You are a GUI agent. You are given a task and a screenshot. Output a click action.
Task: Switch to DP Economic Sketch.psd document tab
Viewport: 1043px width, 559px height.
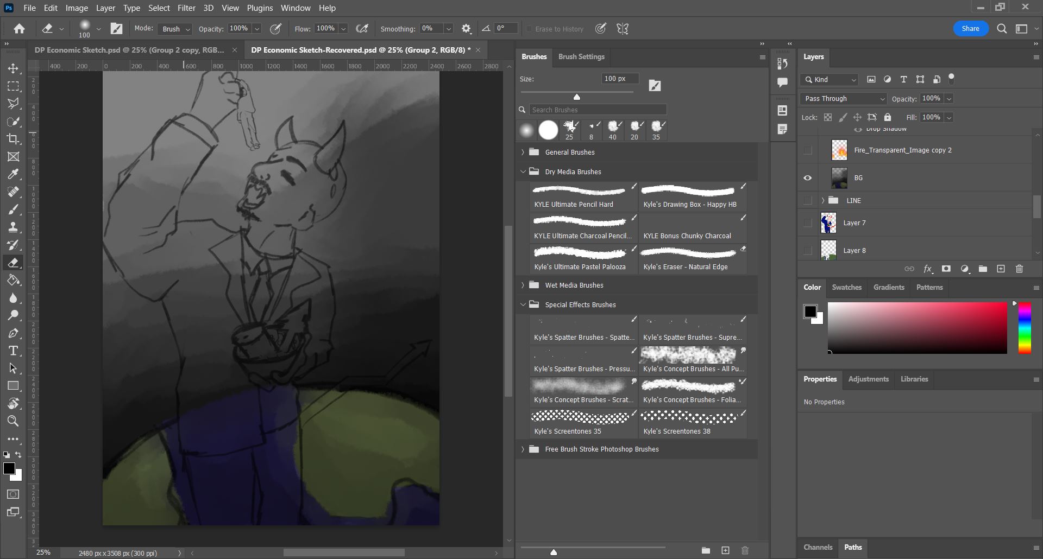129,50
